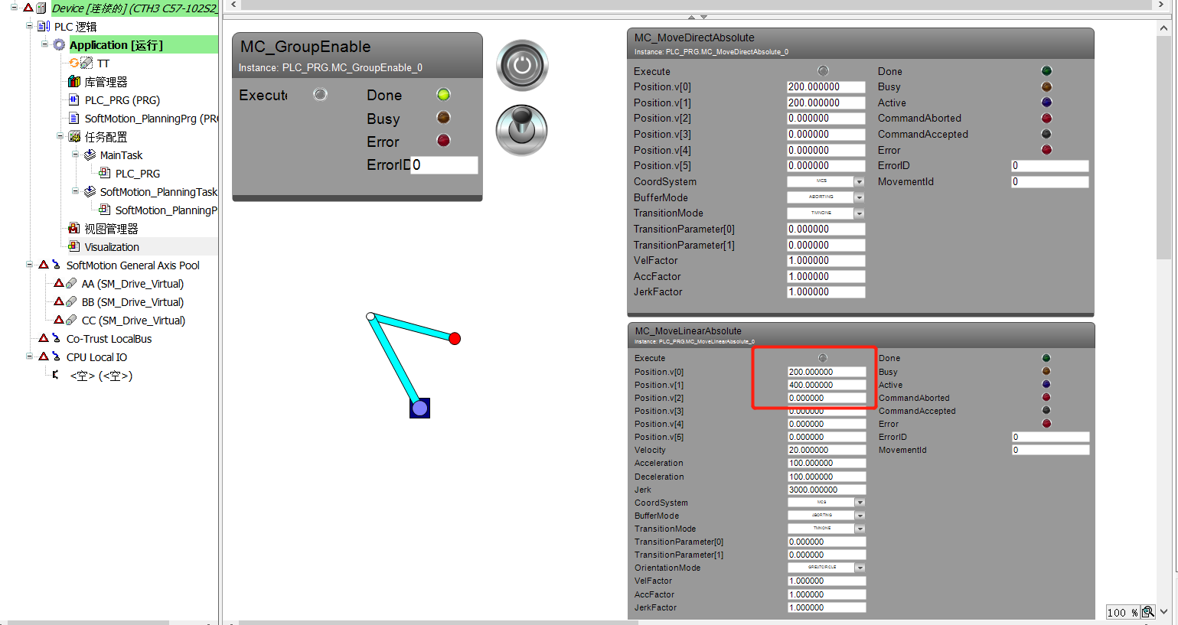Flip the joystick lever switch
Screen dimensions: 1178x625
click(x=522, y=130)
